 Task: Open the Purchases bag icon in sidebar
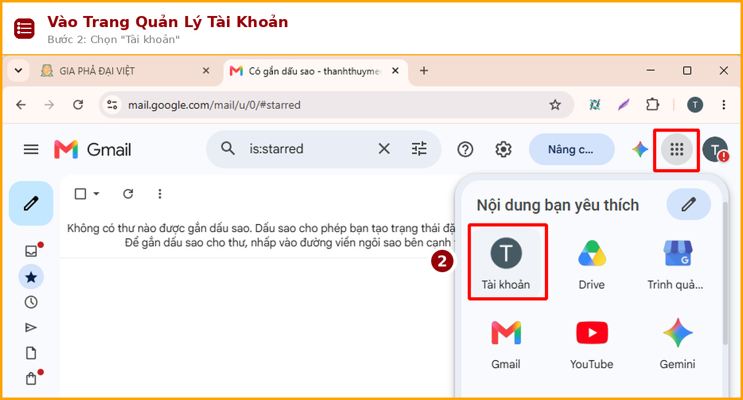click(31, 378)
